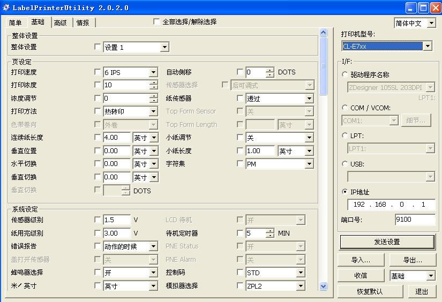
Task: Increase 自动侧移 DOTS value with up arrow
Action: coord(269,70)
